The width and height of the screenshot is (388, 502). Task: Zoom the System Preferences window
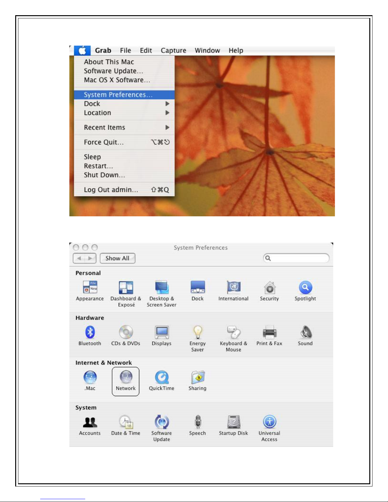click(x=94, y=247)
